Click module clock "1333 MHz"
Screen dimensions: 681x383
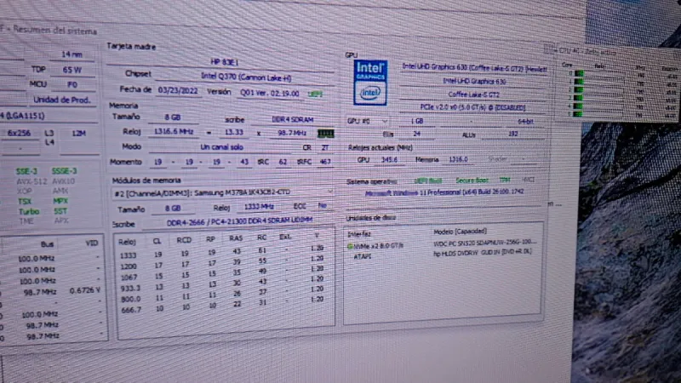pyautogui.click(x=259, y=207)
